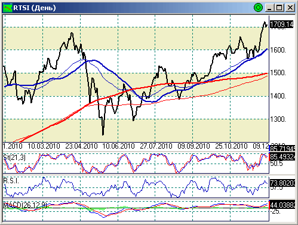This screenshot has width=298, height=225.
Task: Click the 27.07.2010 date label
Action: [x=156, y=146]
